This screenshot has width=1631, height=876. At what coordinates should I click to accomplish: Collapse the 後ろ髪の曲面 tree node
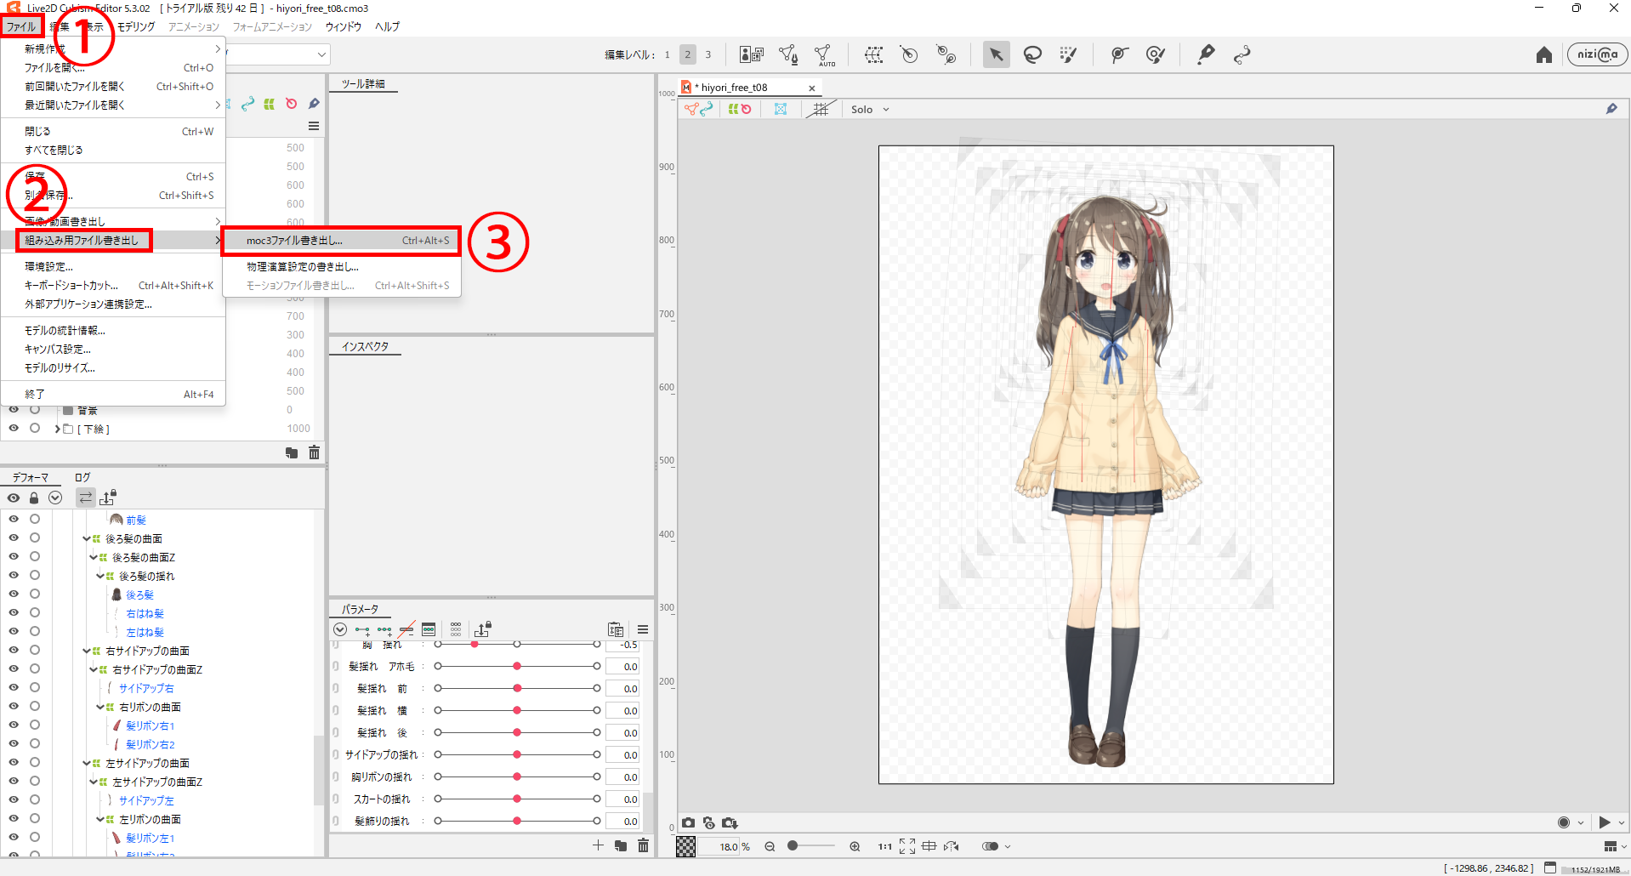pyautogui.click(x=87, y=538)
